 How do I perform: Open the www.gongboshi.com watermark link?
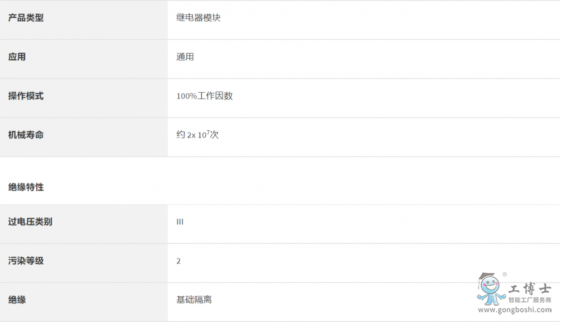[514, 310]
